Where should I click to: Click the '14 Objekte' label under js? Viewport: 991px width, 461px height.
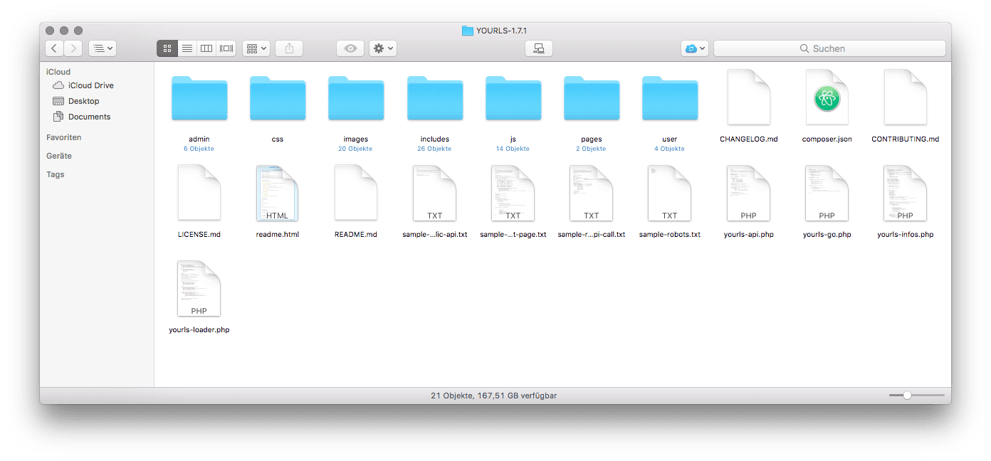pos(513,149)
